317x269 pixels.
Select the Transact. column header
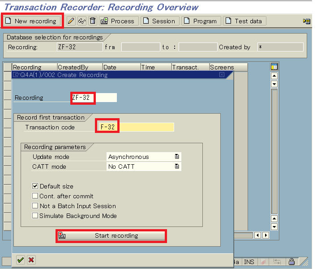pos(190,67)
